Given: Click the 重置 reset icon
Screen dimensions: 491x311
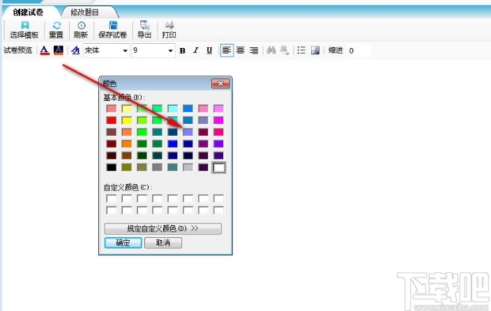Looking at the screenshot, I should 56,26.
